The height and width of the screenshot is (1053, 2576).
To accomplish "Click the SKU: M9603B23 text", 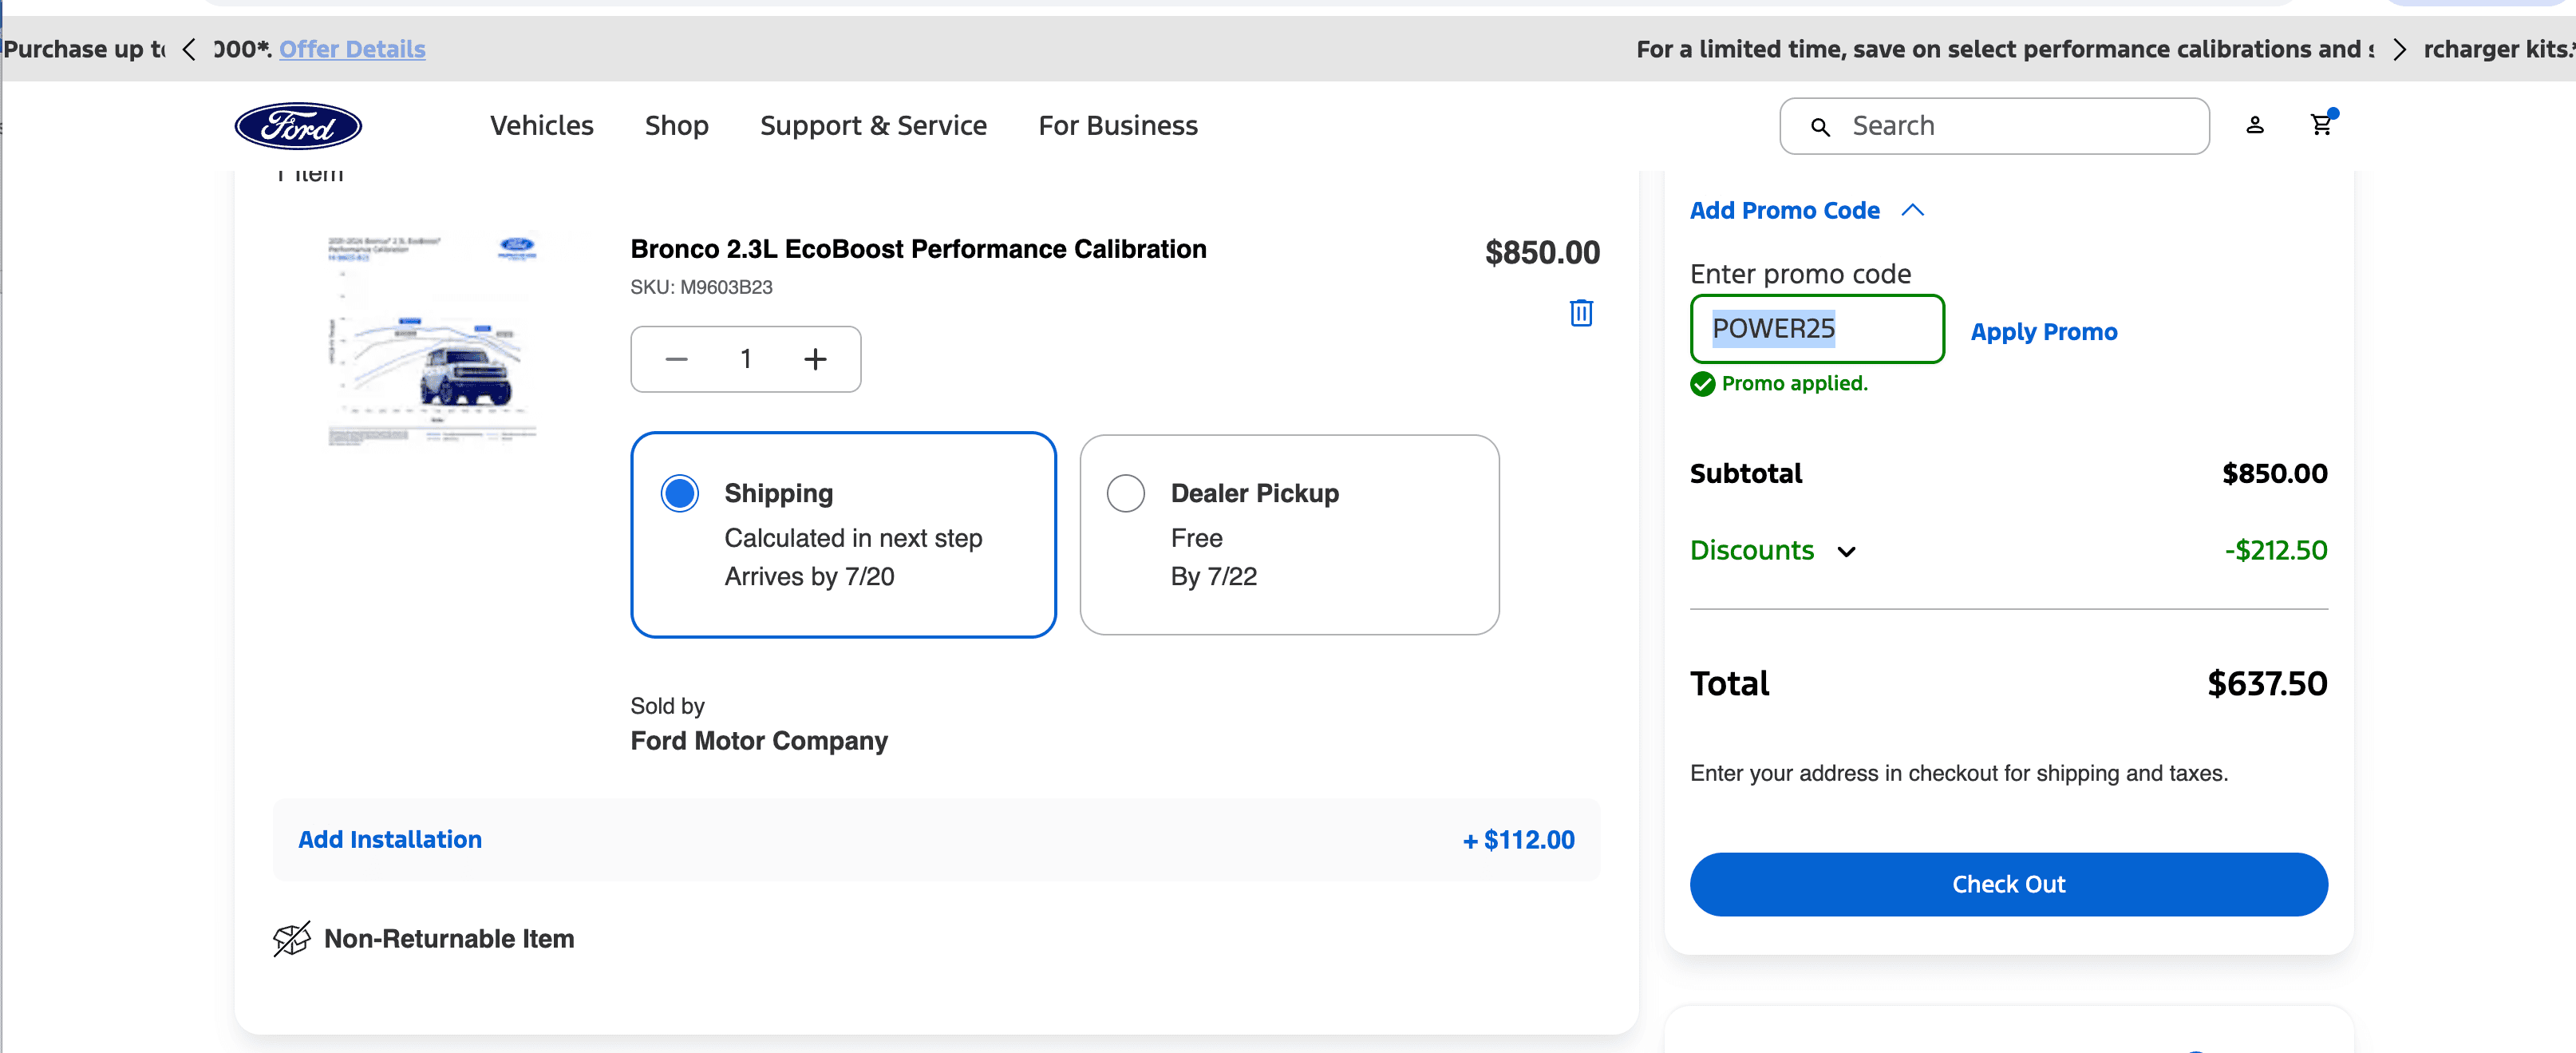I will [x=701, y=288].
